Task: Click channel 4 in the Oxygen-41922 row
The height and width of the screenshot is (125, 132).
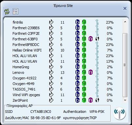Action: pos(61,78)
